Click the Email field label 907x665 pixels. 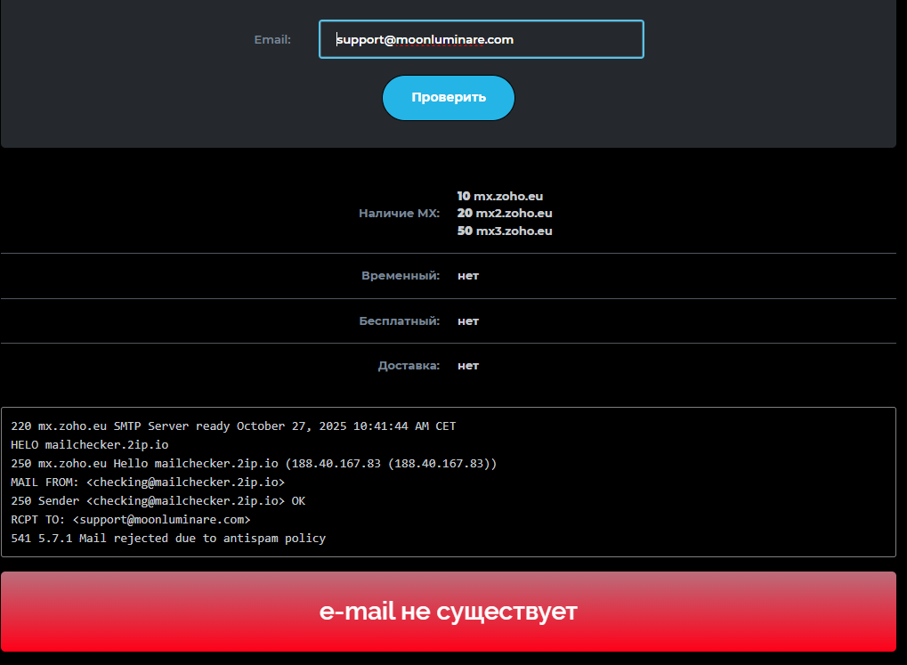(x=272, y=39)
